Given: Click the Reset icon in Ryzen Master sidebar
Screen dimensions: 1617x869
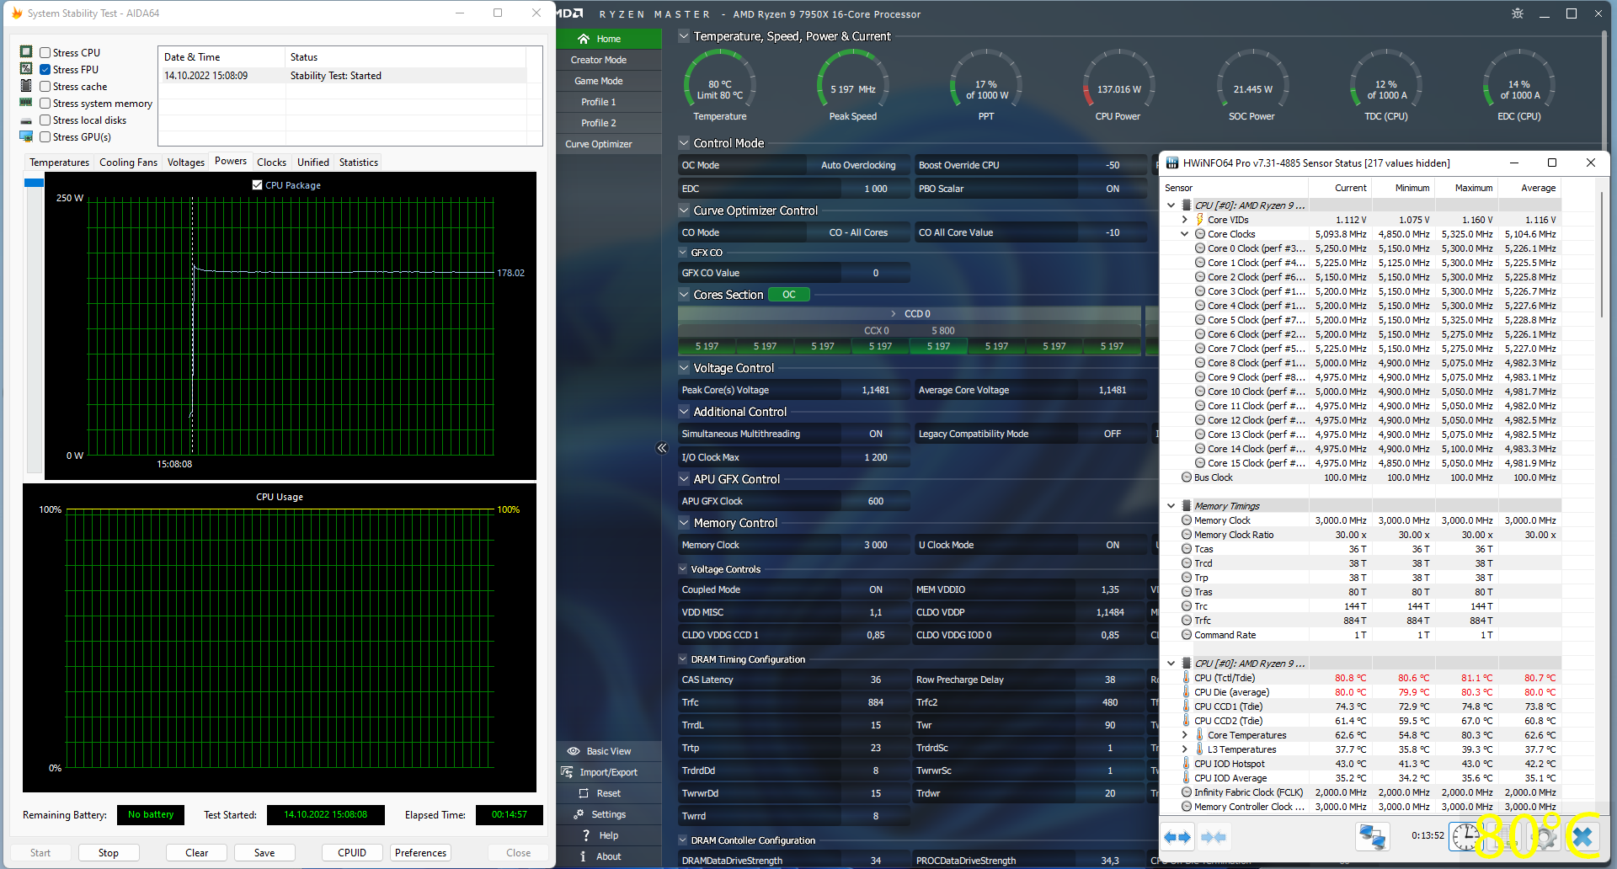Looking at the screenshot, I should click(584, 793).
